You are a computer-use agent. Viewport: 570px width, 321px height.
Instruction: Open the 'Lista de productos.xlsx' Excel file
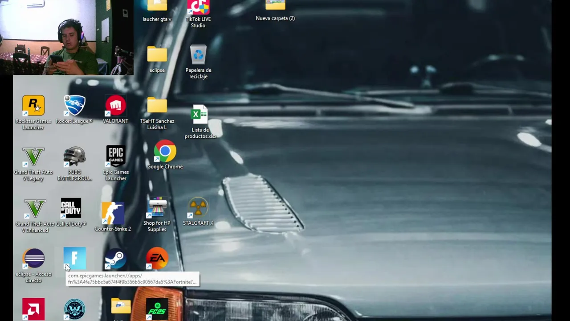(x=199, y=115)
